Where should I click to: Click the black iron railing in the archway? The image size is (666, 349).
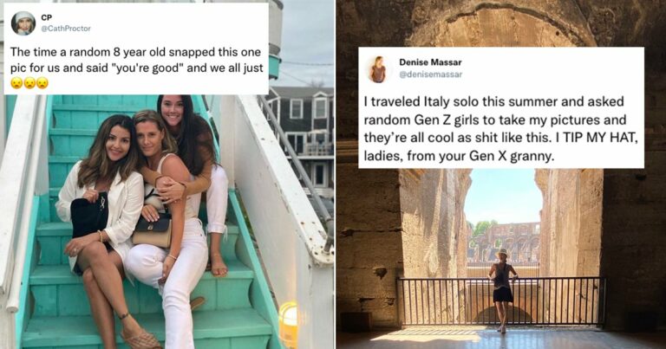tap(501, 301)
